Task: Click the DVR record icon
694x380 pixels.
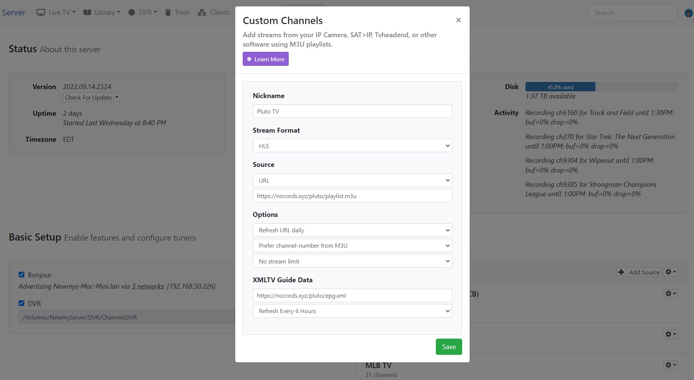Action: point(132,12)
